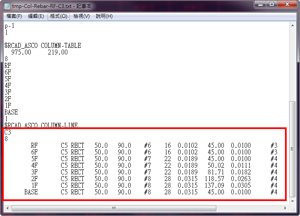Open the 編輯(E) edit menu
300x216 pixels.
36,16
